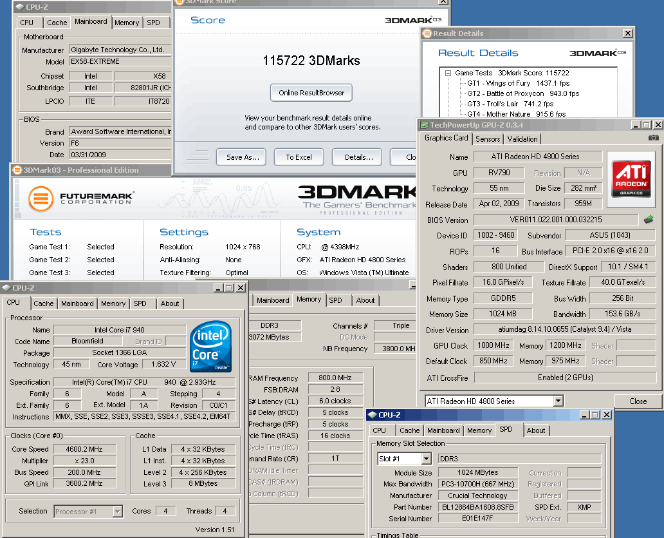Viewport: 664px width, 538px height.
Task: Select GT1 - Wings of Fury result row
Action: tap(519, 83)
